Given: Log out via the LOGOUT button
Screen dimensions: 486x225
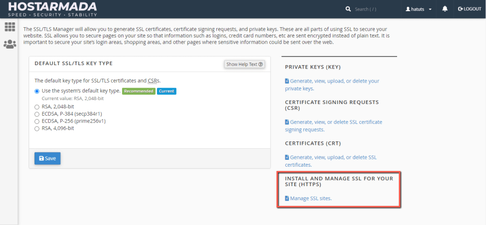Looking at the screenshot, I should point(469,9).
